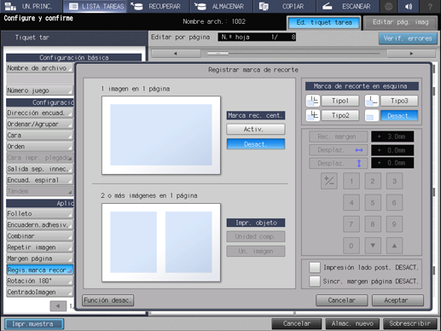
Task: Click the corner crop mark Desact. icon
Action: pos(372,115)
